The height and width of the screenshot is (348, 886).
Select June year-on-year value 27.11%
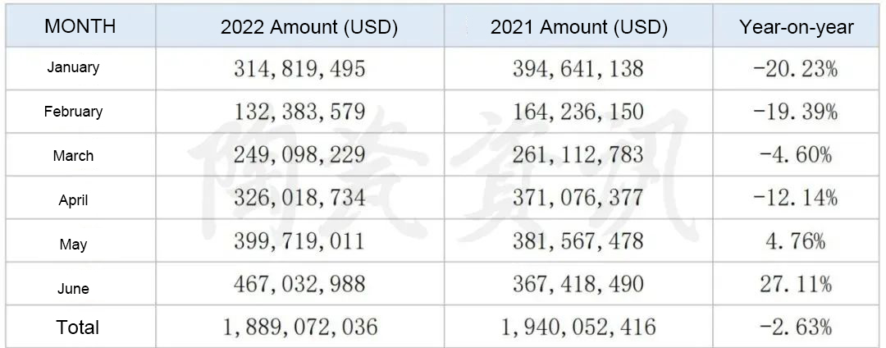click(796, 284)
